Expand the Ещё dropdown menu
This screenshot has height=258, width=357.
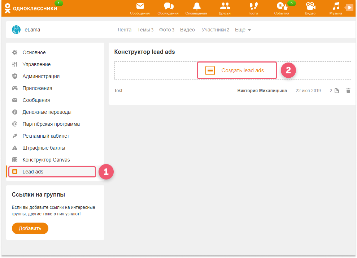[243, 30]
